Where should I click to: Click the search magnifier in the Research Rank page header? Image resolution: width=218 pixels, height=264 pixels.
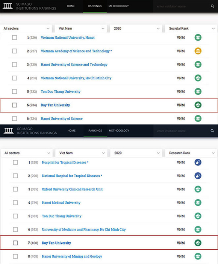[x=212, y=130]
